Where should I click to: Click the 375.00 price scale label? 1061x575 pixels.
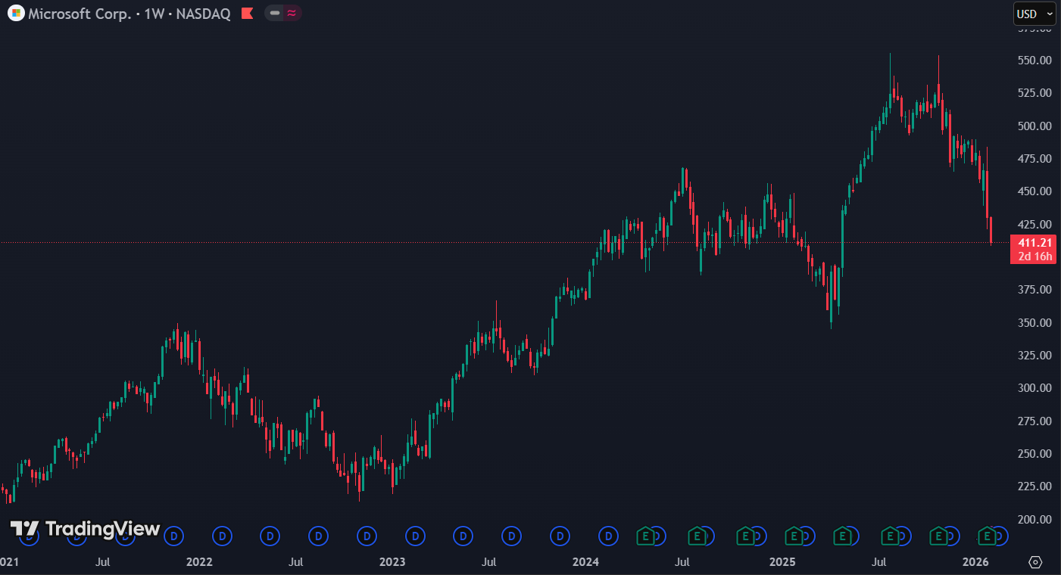tap(1035, 290)
